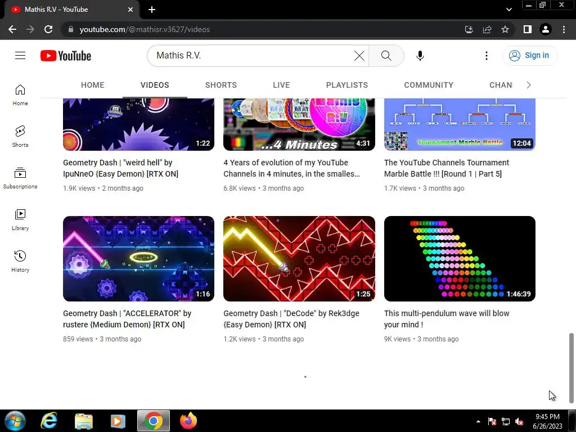Open the taskbar clock 9:45 PM
Viewport: 576px width, 432px height.
(x=547, y=421)
